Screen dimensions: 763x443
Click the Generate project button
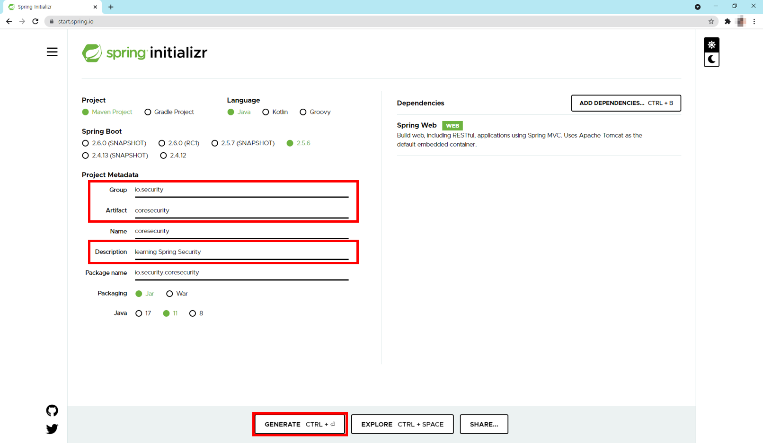click(x=300, y=424)
